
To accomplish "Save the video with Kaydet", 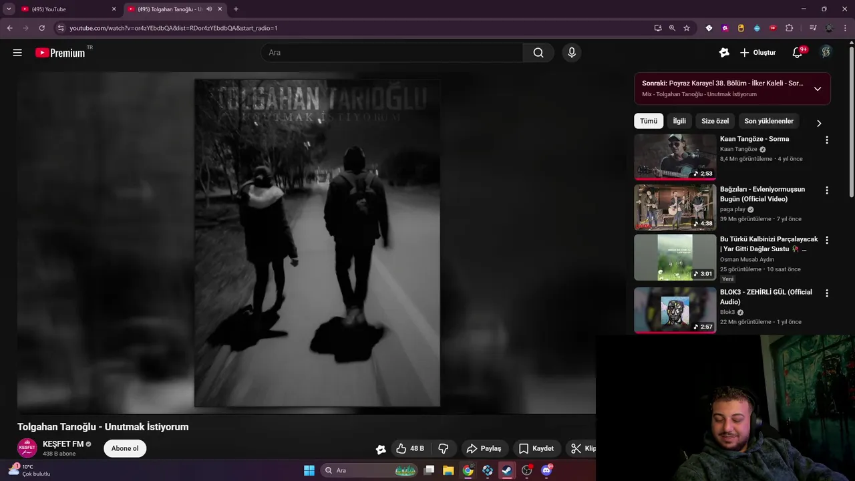I will click(x=536, y=448).
